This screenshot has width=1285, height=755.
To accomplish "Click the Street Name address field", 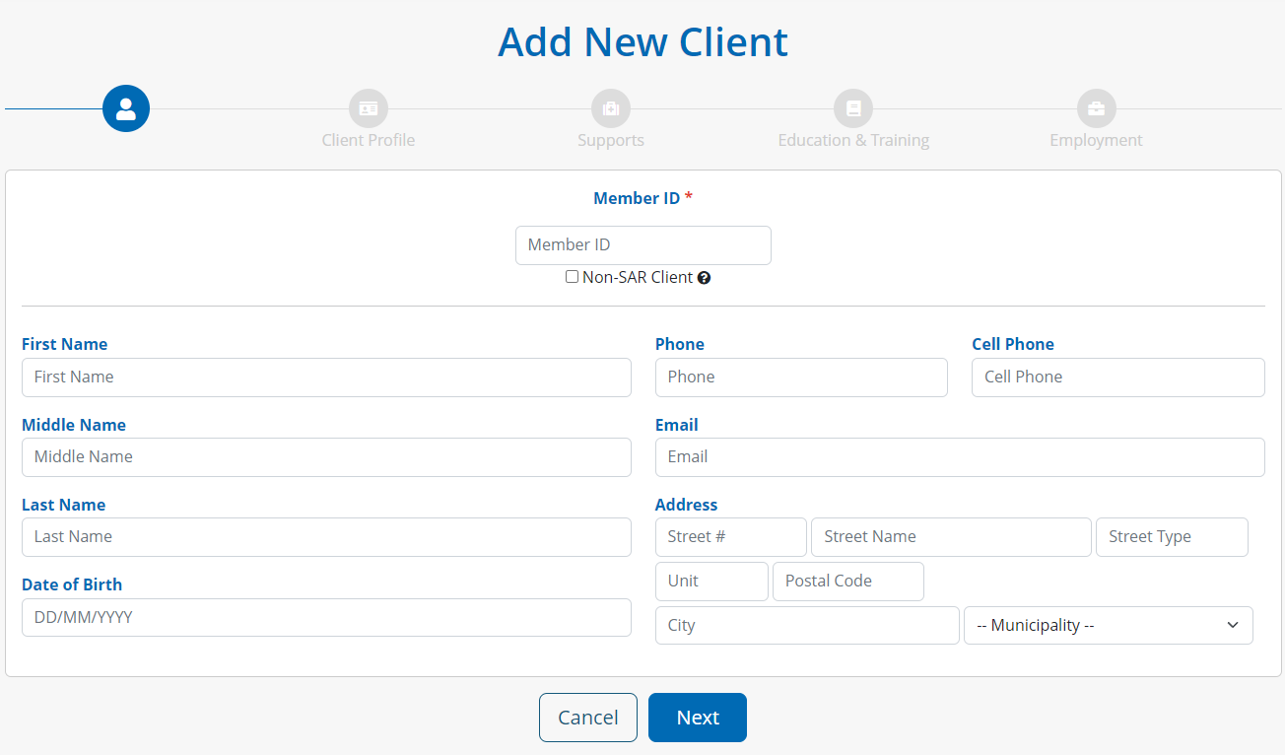I will point(950,537).
